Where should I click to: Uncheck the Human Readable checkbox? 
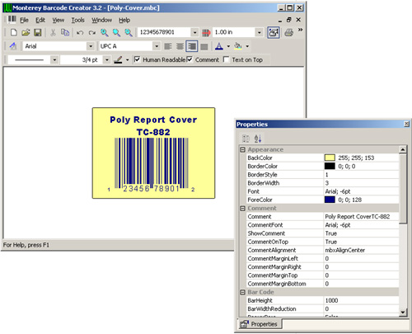pos(137,59)
